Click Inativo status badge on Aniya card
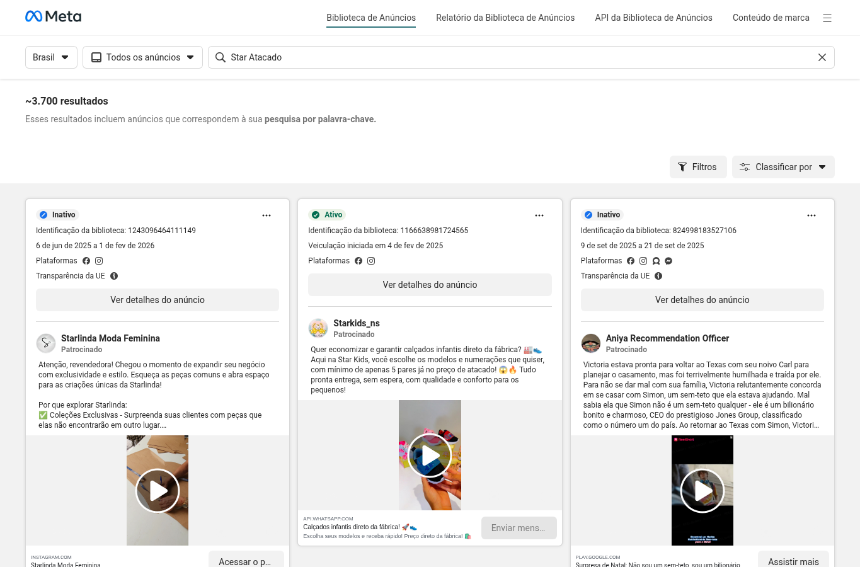 coord(602,215)
